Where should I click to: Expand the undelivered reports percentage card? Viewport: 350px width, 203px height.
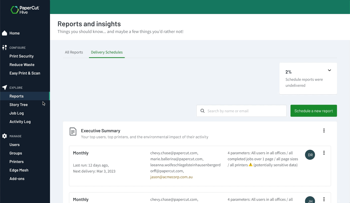(329, 70)
